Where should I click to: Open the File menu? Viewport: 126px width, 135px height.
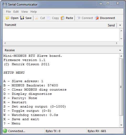tap(8, 12)
